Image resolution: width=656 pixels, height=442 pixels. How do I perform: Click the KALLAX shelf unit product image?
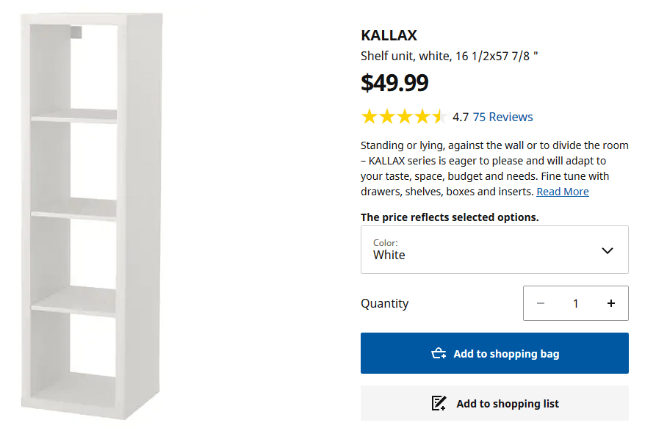92,217
